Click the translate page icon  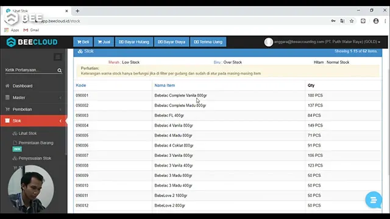[x=342, y=21]
